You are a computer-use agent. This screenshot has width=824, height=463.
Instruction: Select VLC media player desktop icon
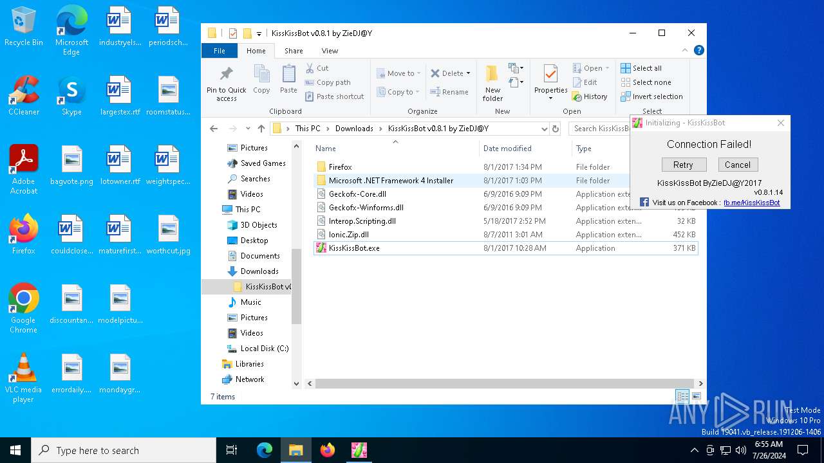coord(24,378)
